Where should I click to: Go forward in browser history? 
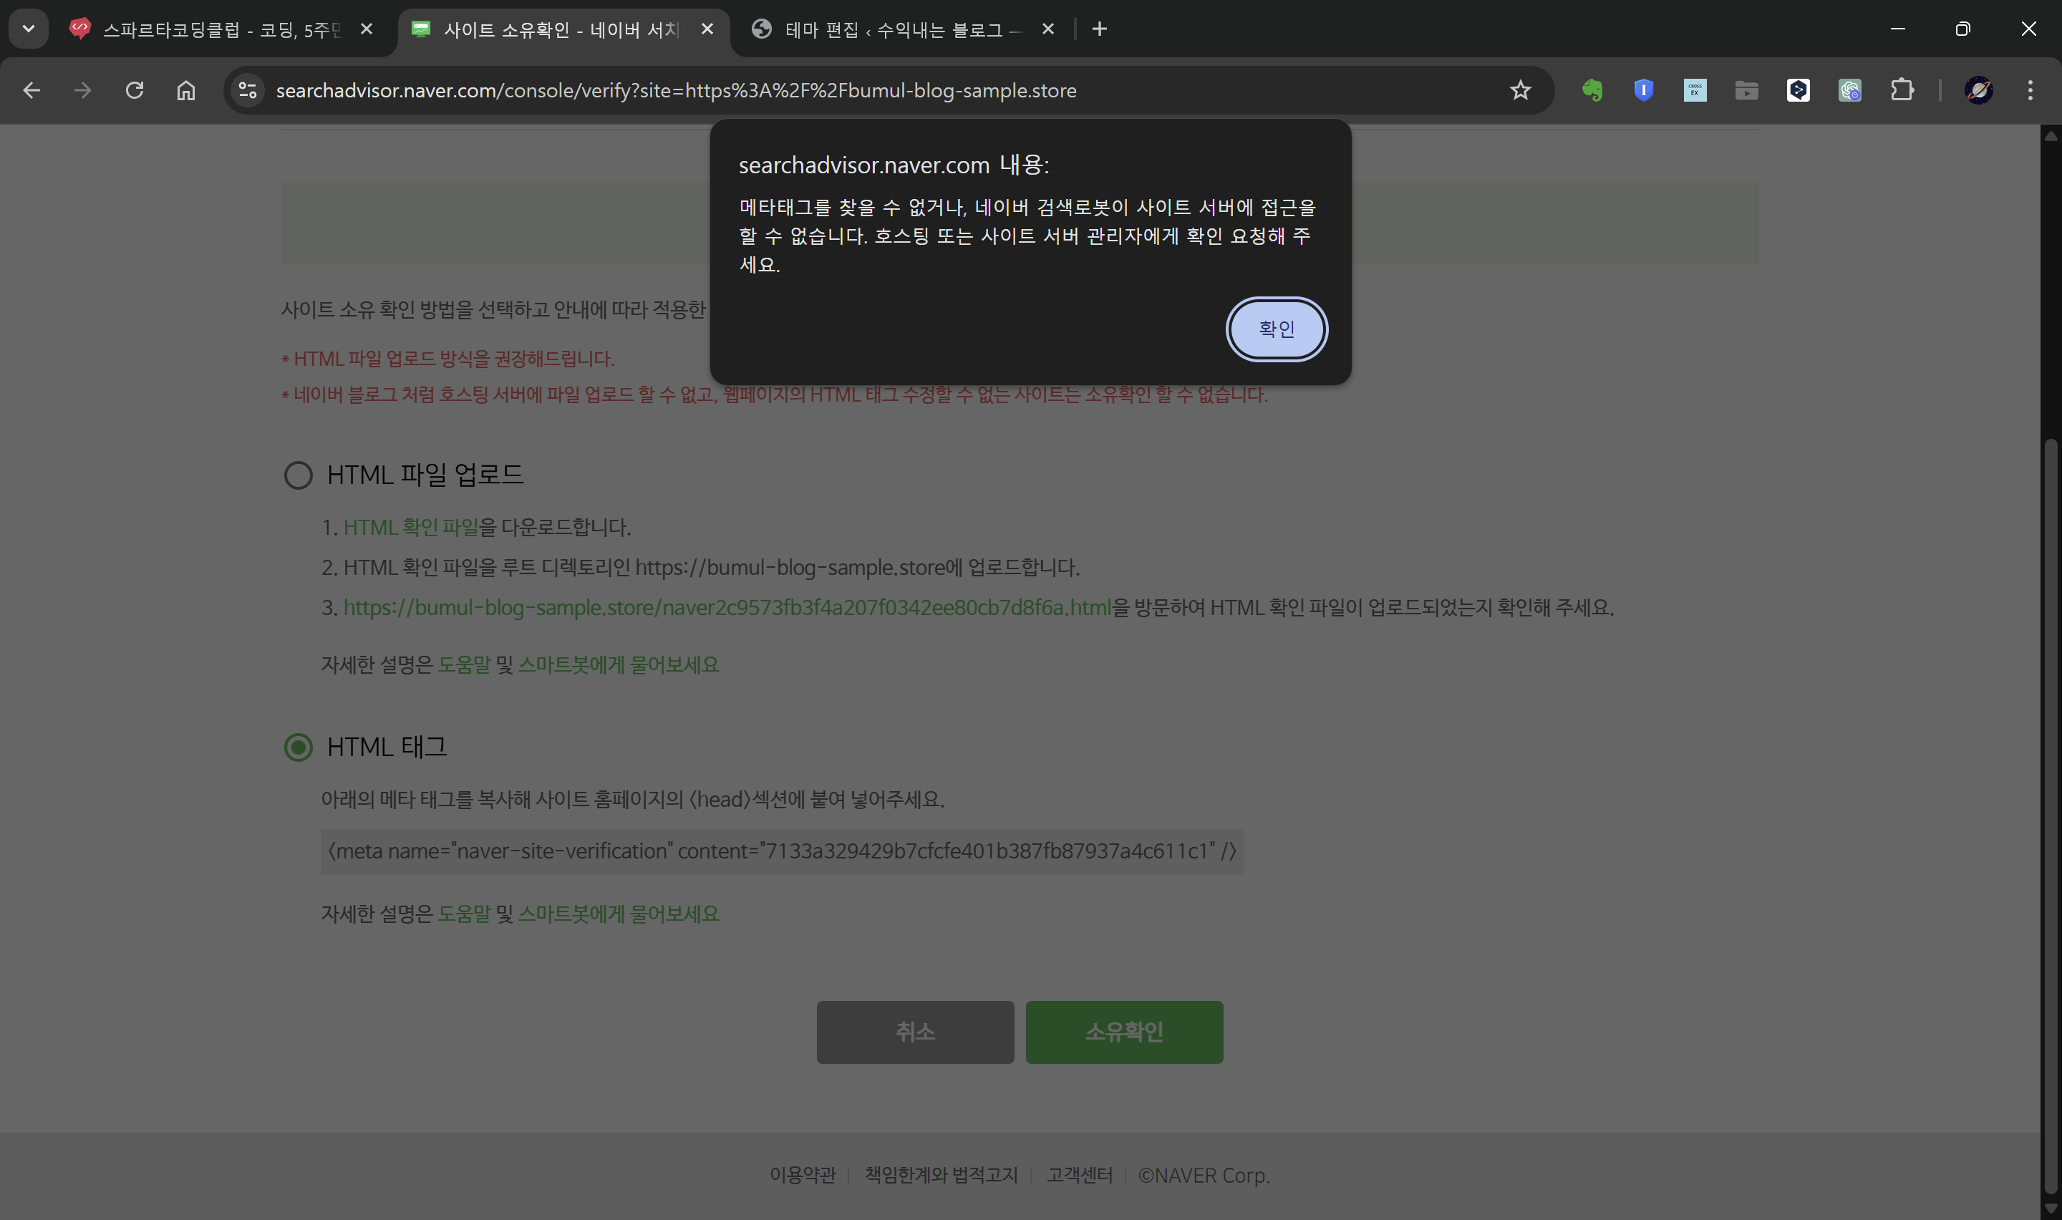click(x=82, y=90)
